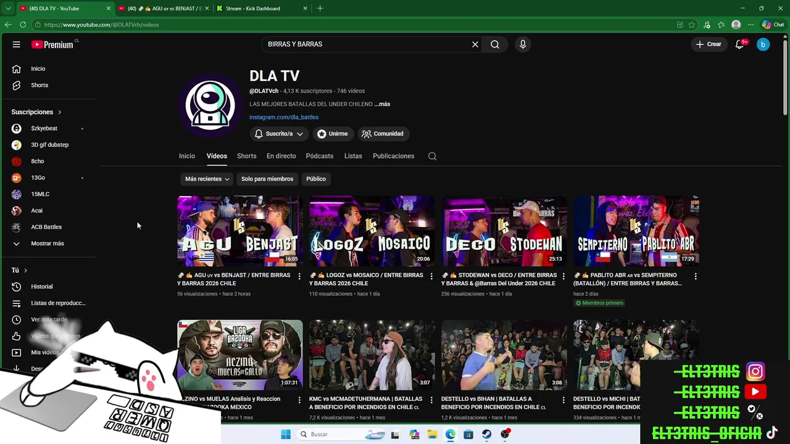Expand channel description with ...más
Image resolution: width=790 pixels, height=444 pixels.
382,104
